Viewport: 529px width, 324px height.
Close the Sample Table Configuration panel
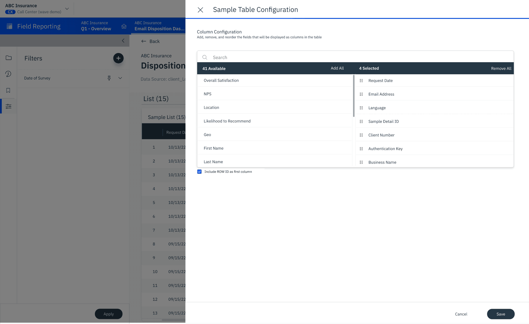click(200, 10)
